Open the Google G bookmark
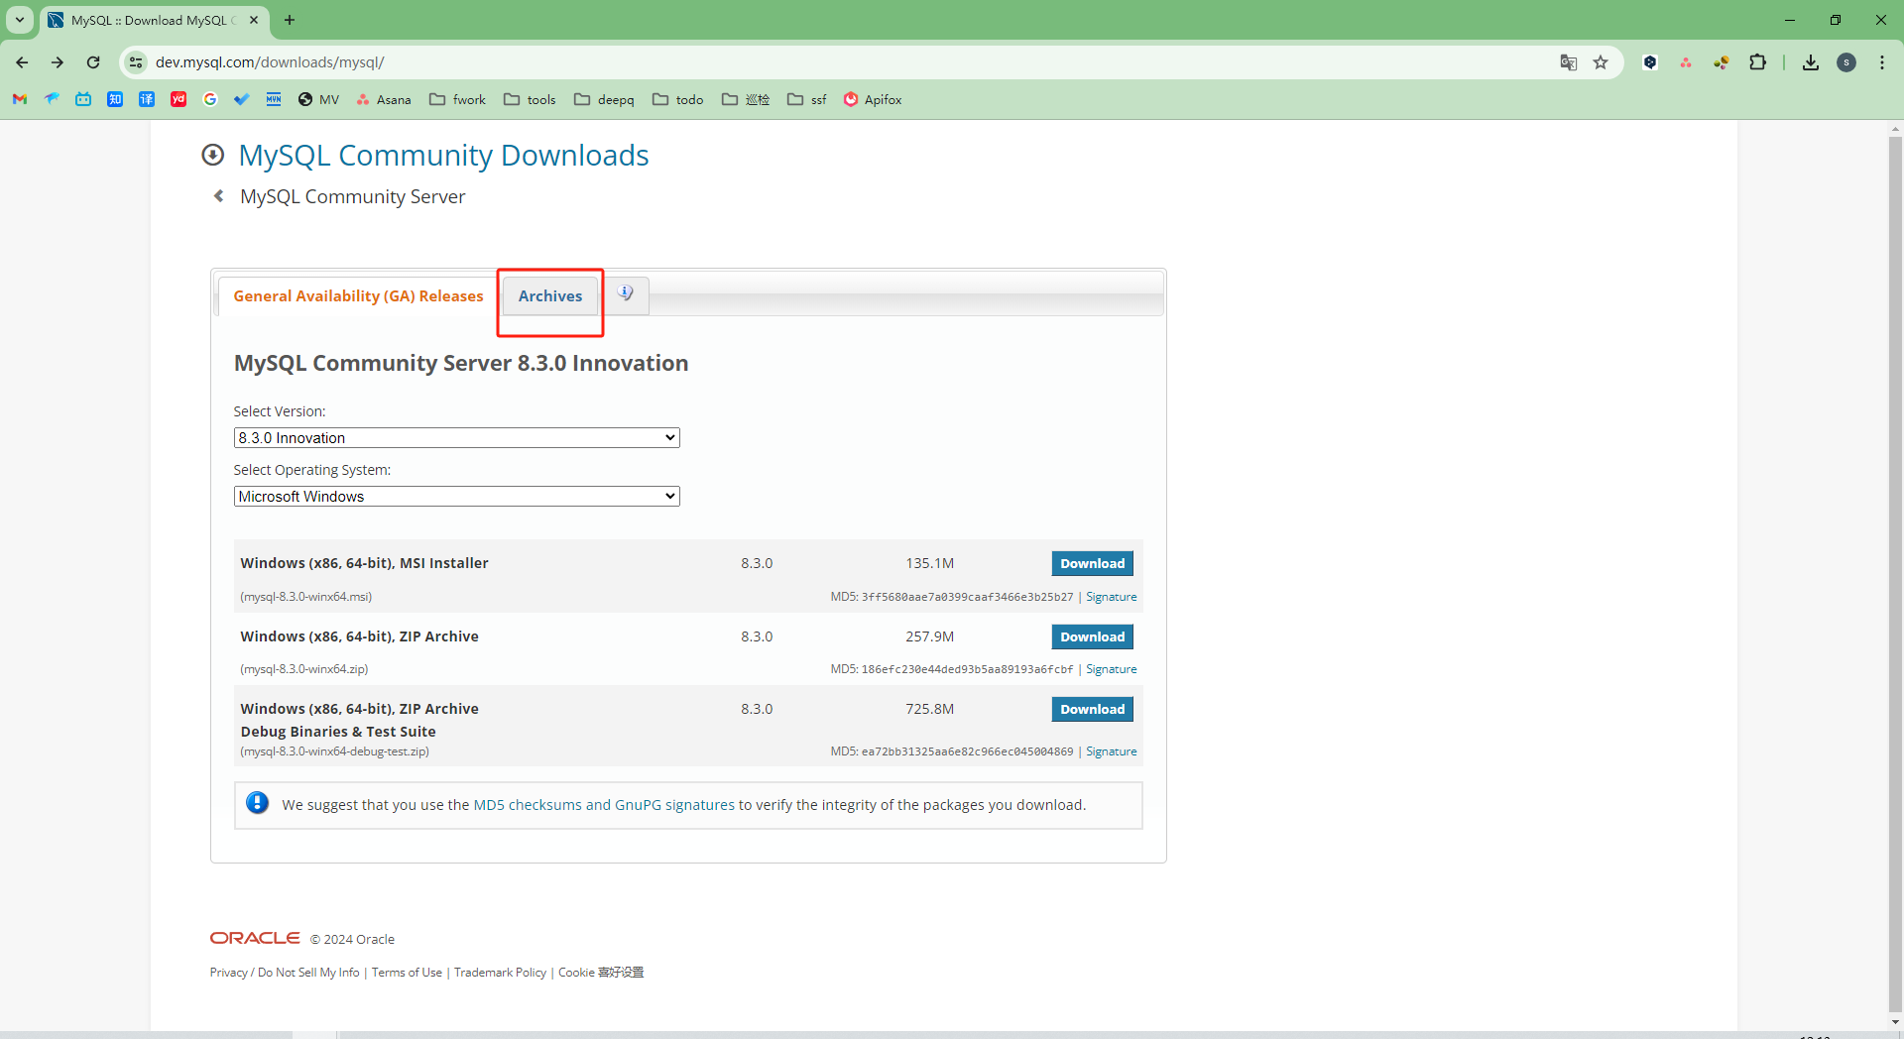The height and width of the screenshot is (1039, 1904). 210,99
